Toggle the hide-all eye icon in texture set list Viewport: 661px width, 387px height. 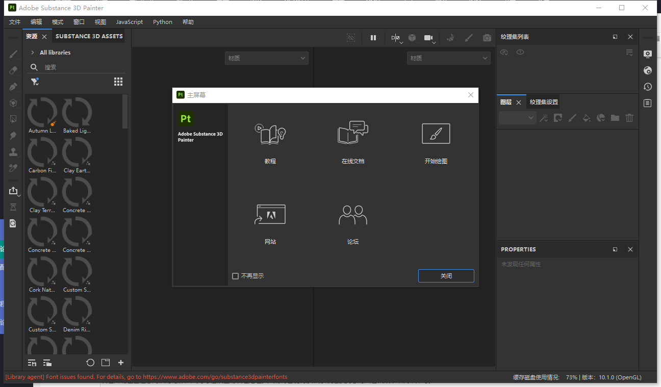coord(504,52)
